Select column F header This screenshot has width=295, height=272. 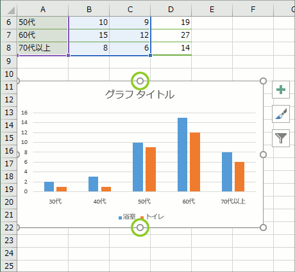tap(253, 10)
